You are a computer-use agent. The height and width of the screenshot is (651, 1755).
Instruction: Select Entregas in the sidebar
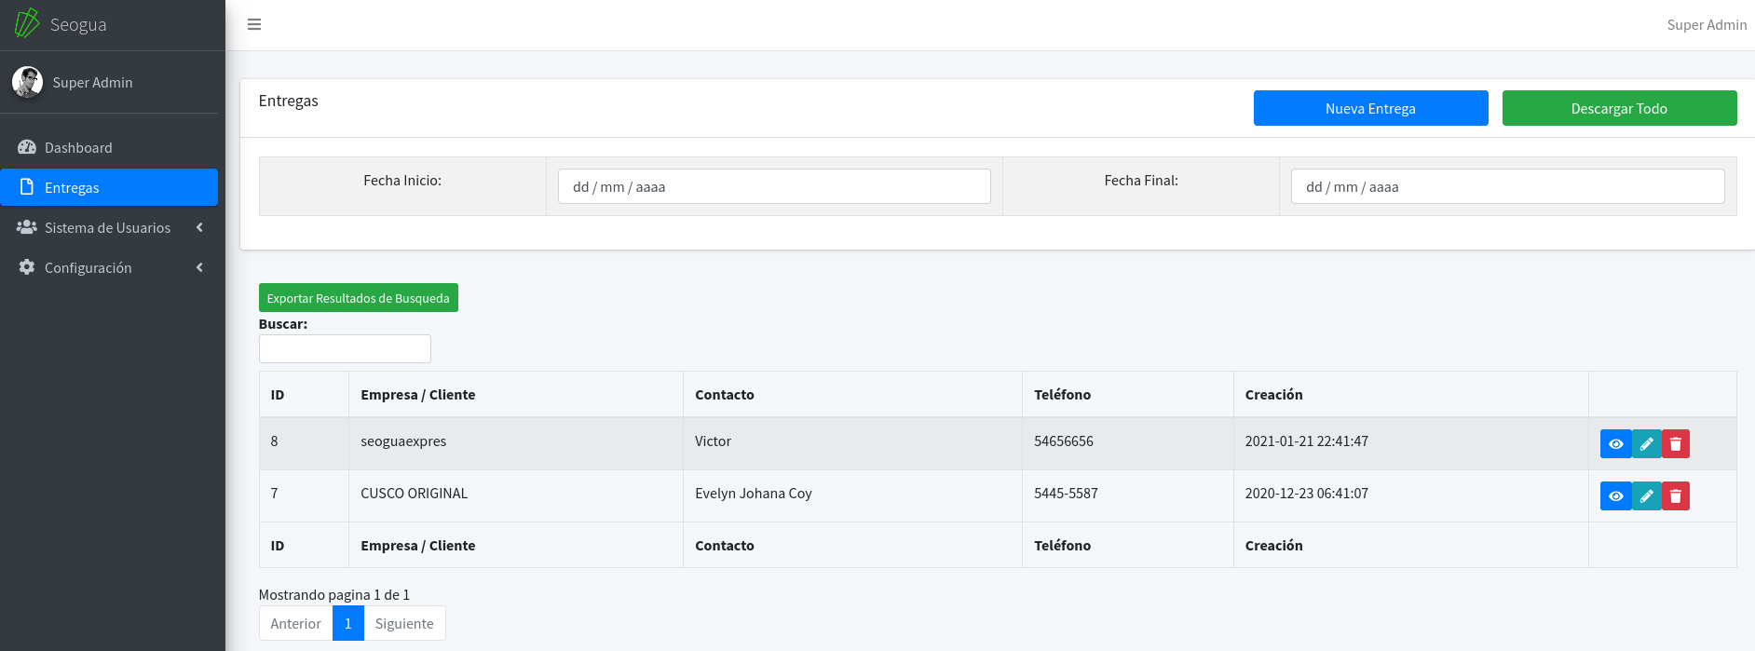(72, 188)
